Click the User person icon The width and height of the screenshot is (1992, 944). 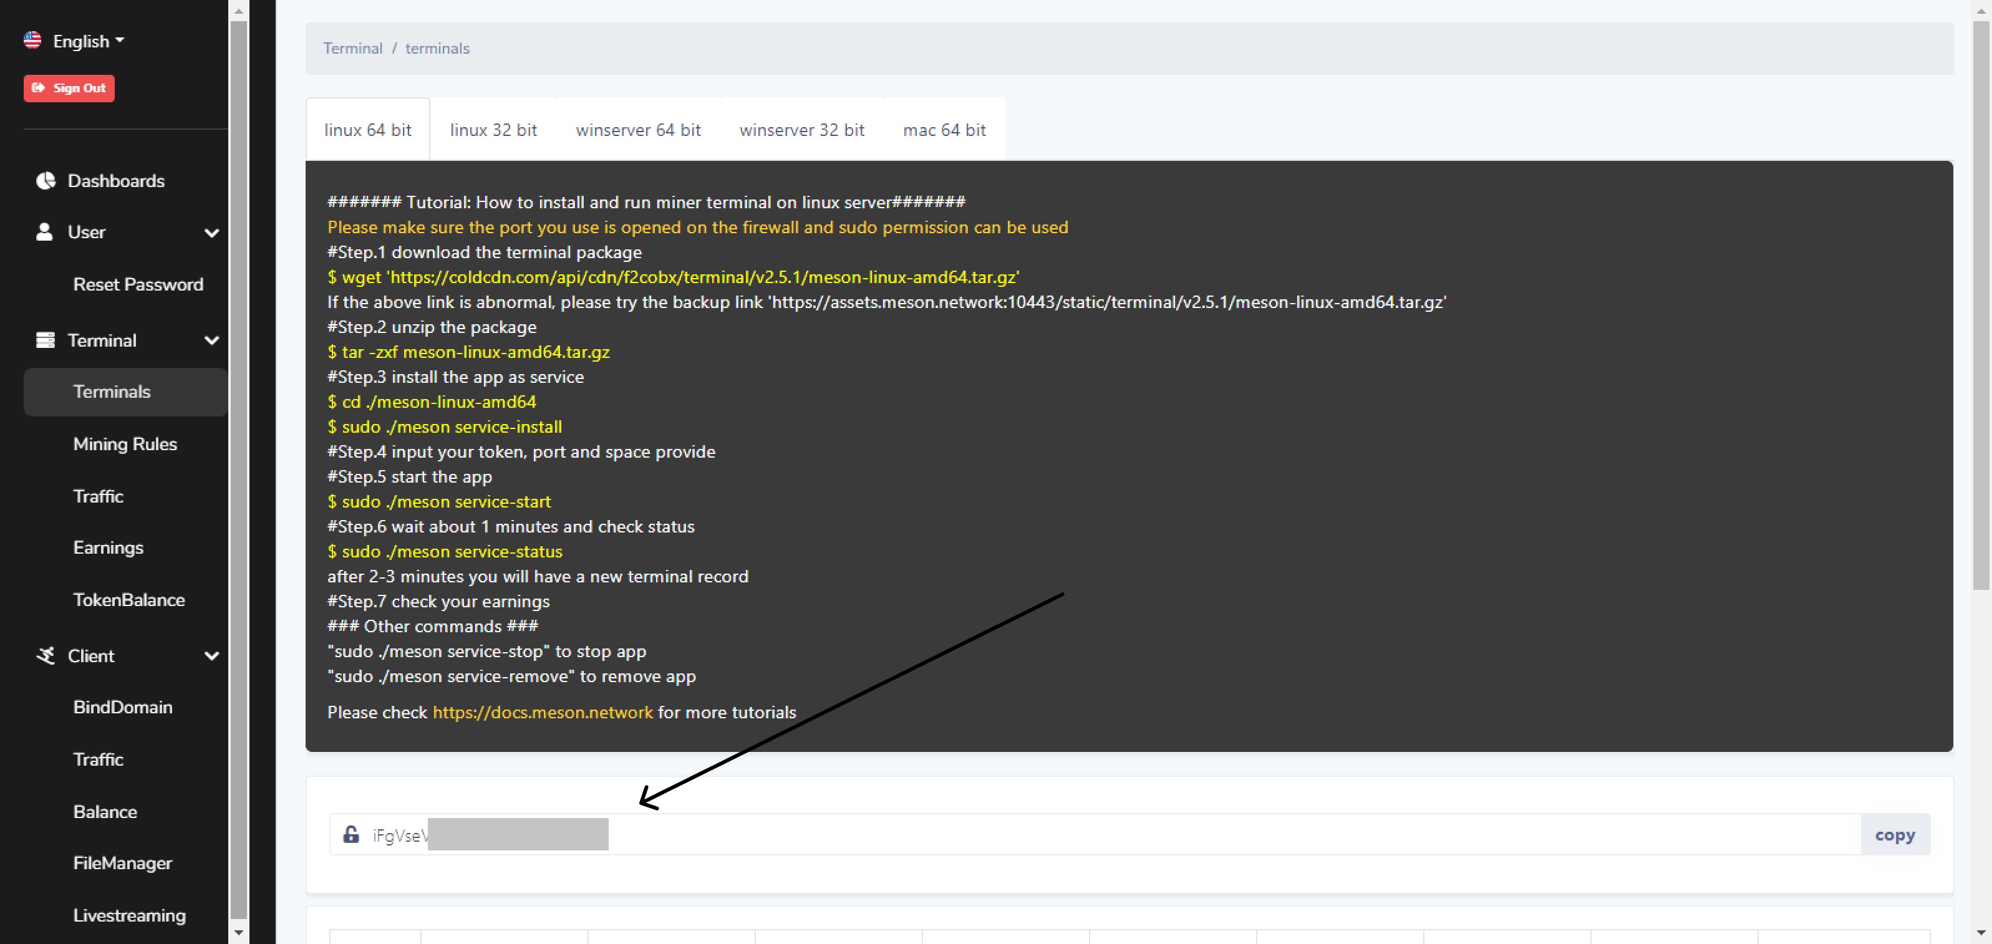pos(45,232)
